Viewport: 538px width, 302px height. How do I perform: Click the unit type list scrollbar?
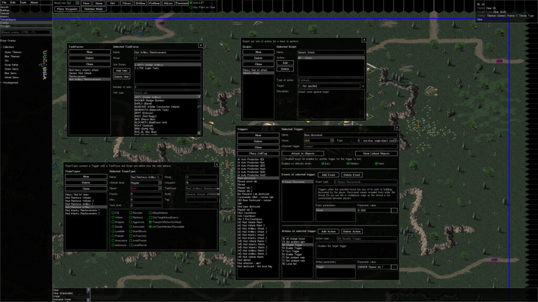(199, 115)
